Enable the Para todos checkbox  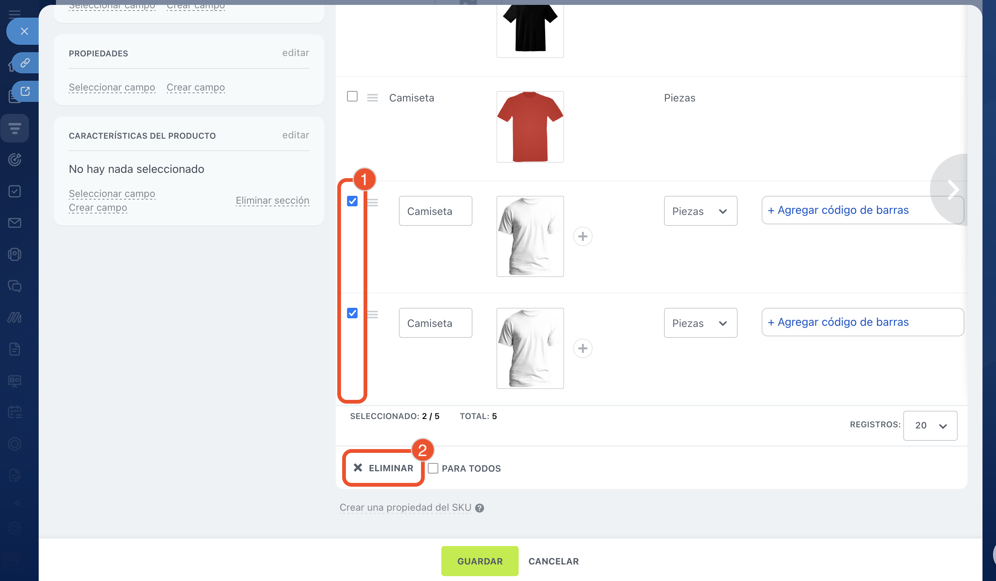[433, 468]
